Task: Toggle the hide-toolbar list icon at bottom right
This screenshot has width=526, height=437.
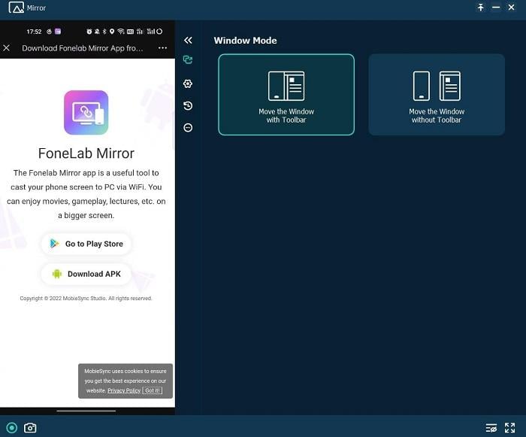Action: (491, 428)
